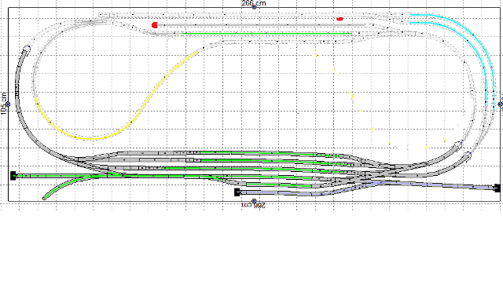Click the blue dimension handle at bottom edge

coord(254,201)
